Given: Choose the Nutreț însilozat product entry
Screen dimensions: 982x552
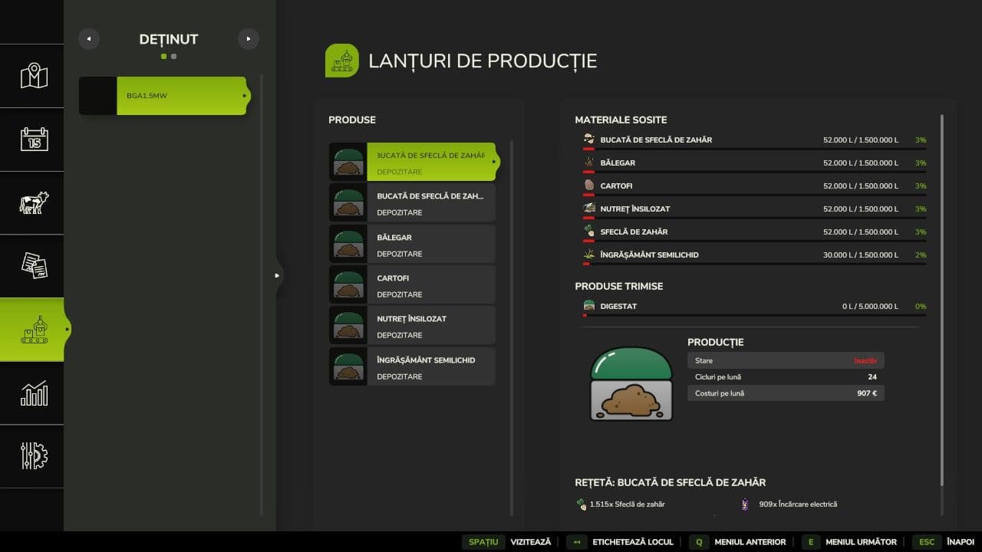Looking at the screenshot, I should [412, 326].
